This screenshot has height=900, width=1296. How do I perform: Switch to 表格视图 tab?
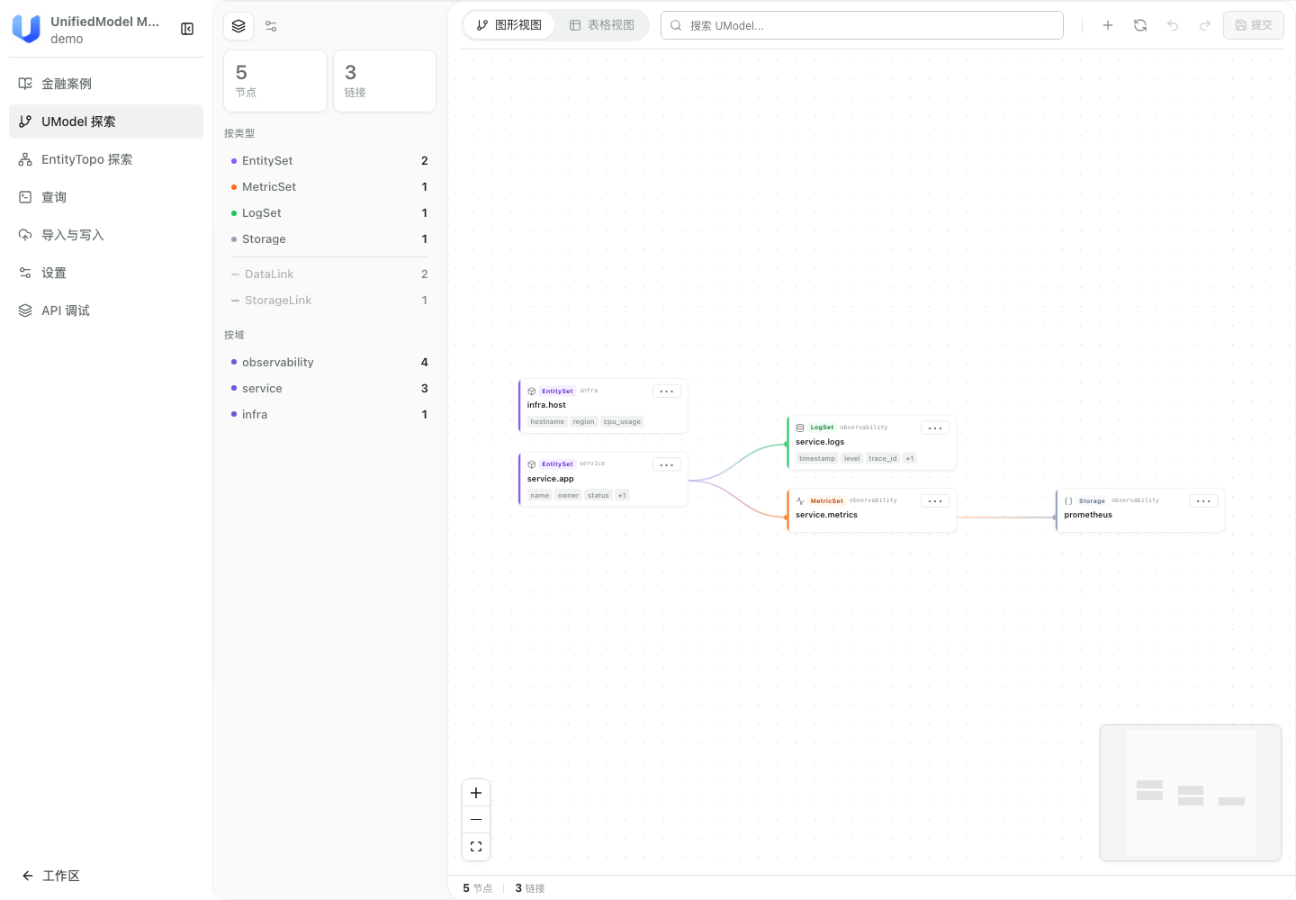602,25
